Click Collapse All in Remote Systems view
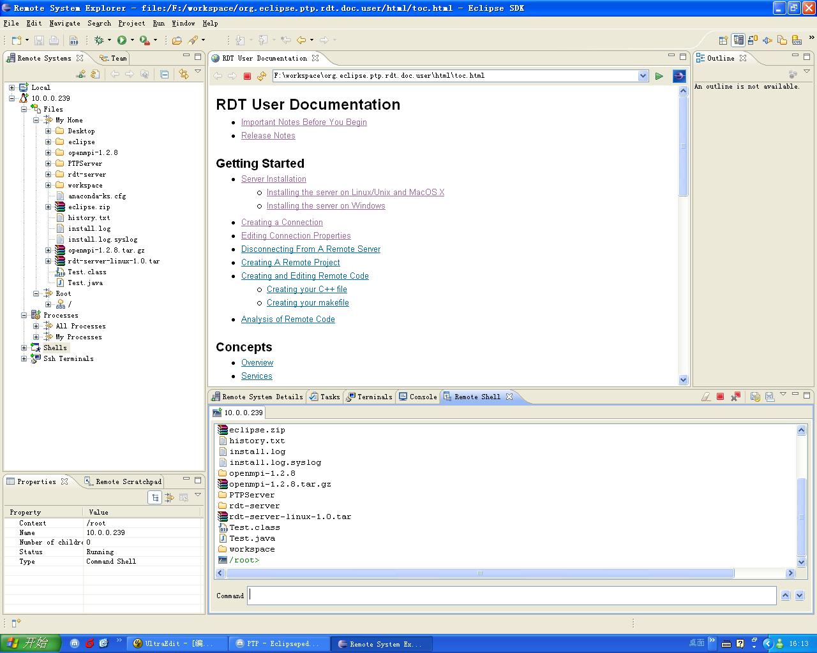 click(164, 74)
